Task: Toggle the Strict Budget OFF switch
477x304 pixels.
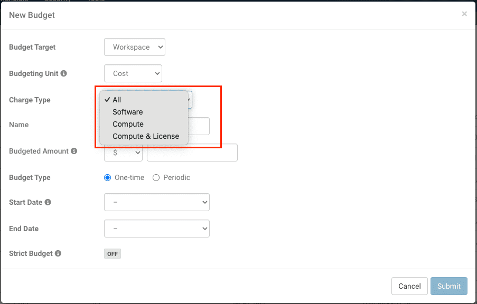Action: pos(113,254)
